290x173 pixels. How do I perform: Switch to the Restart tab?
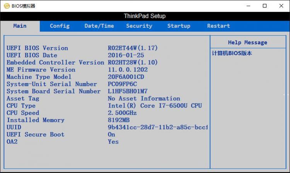[218, 26]
